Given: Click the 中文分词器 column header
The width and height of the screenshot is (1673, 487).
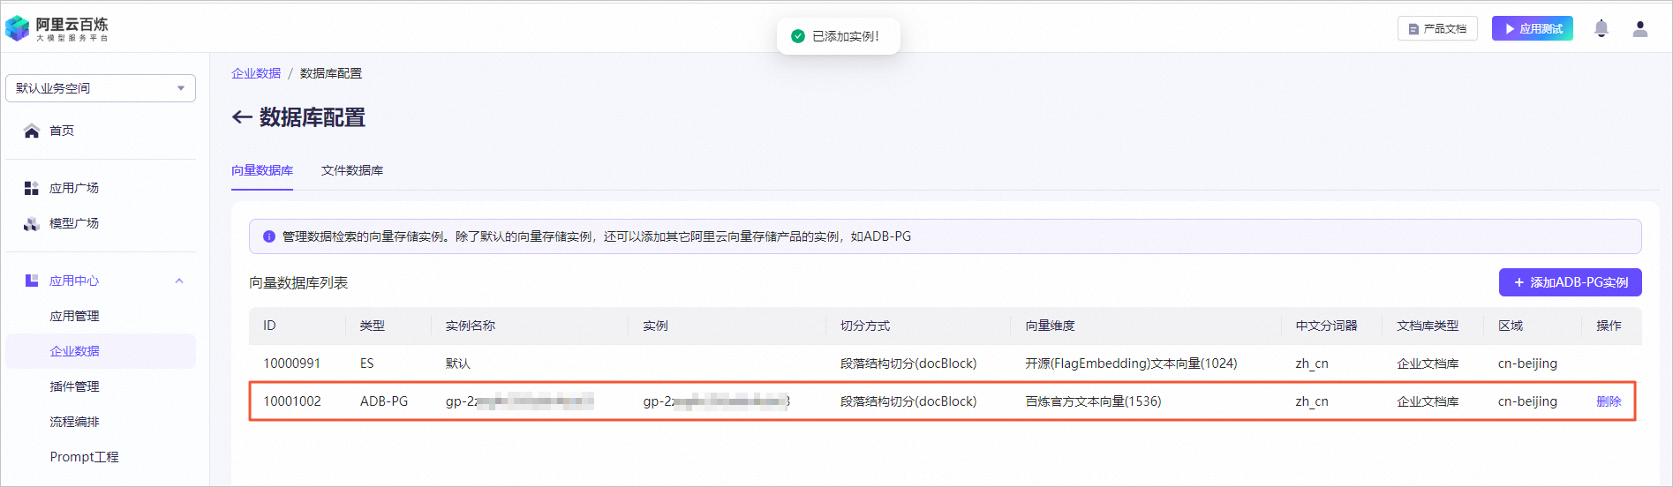Looking at the screenshot, I should [1326, 326].
